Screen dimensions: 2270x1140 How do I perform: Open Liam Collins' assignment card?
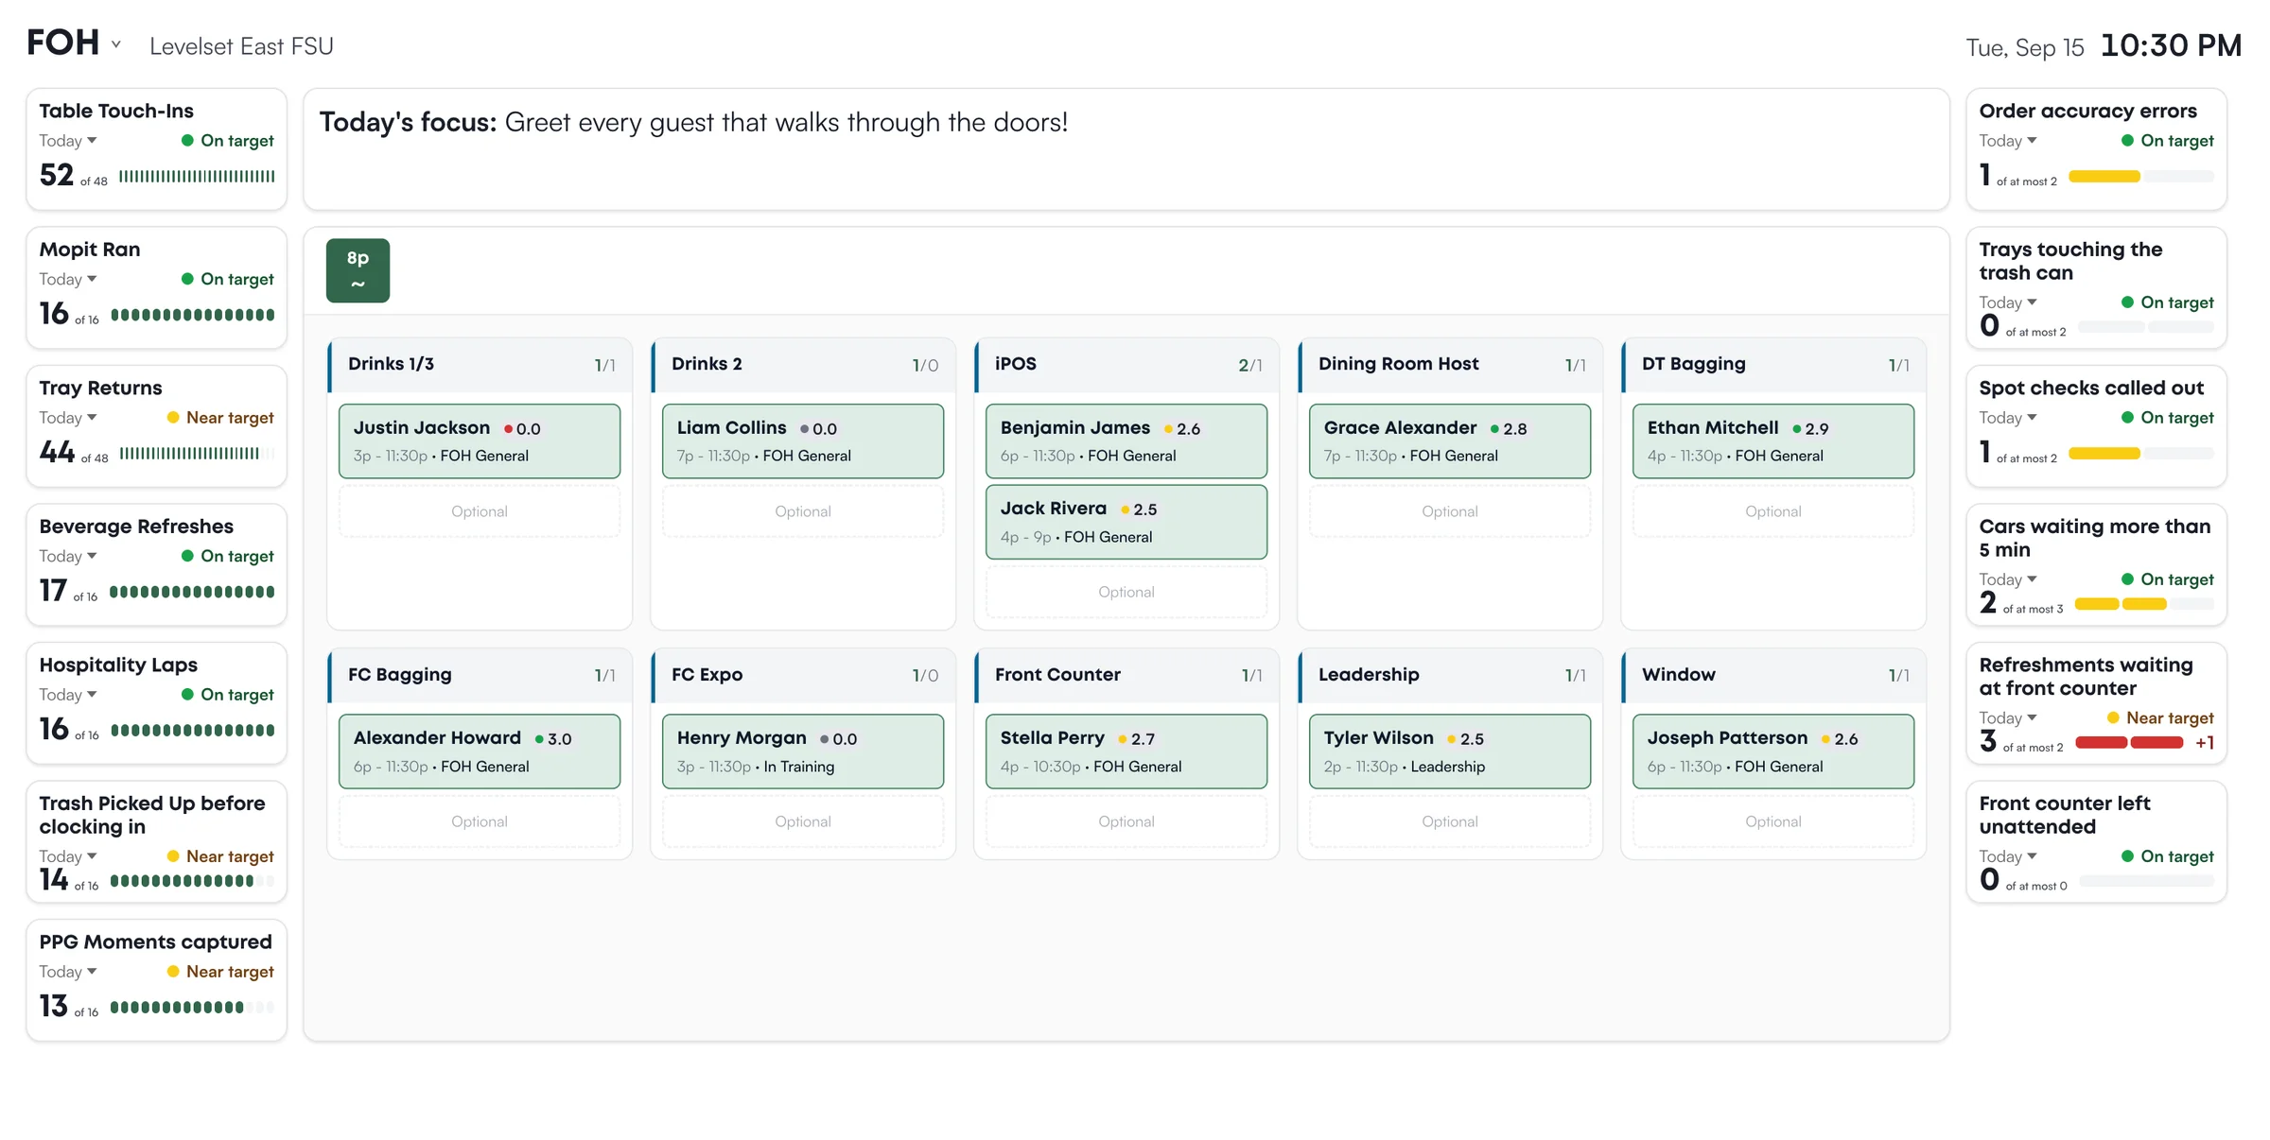pyautogui.click(x=803, y=441)
